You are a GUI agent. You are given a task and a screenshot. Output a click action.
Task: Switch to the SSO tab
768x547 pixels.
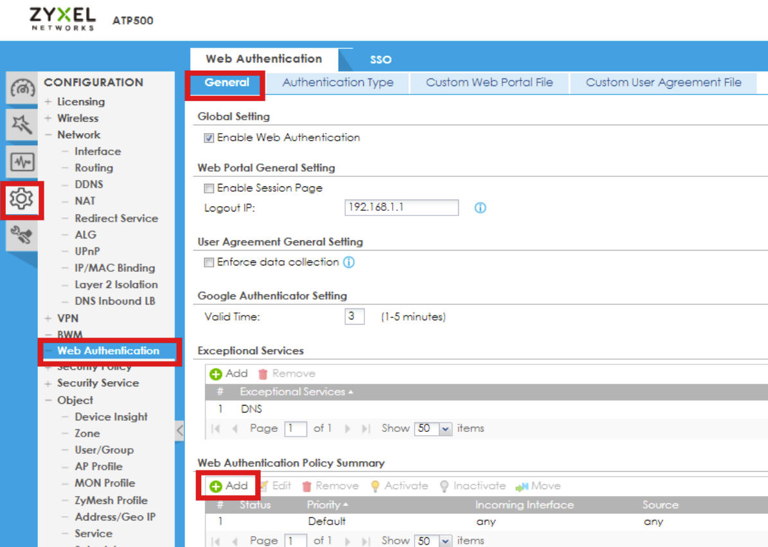pyautogui.click(x=380, y=59)
